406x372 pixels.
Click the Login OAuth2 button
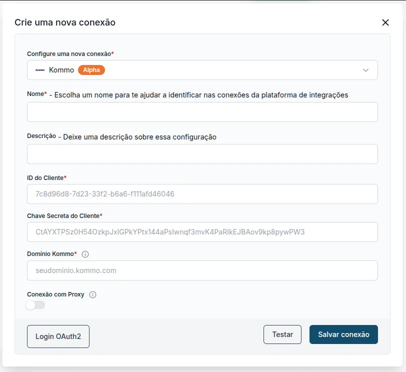click(58, 336)
